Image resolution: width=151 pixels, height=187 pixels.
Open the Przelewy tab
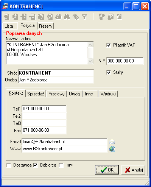pos(56,94)
